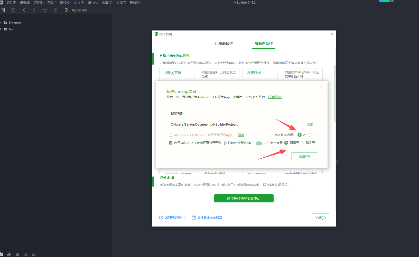This screenshot has height=257, width=419.
Task: Click the bookmark star toolbar icon
Action: (x=45, y=10)
